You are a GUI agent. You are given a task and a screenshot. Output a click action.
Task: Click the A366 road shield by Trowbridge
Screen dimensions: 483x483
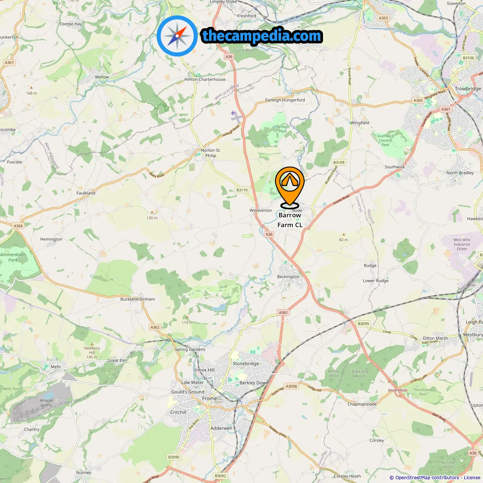(x=418, y=100)
